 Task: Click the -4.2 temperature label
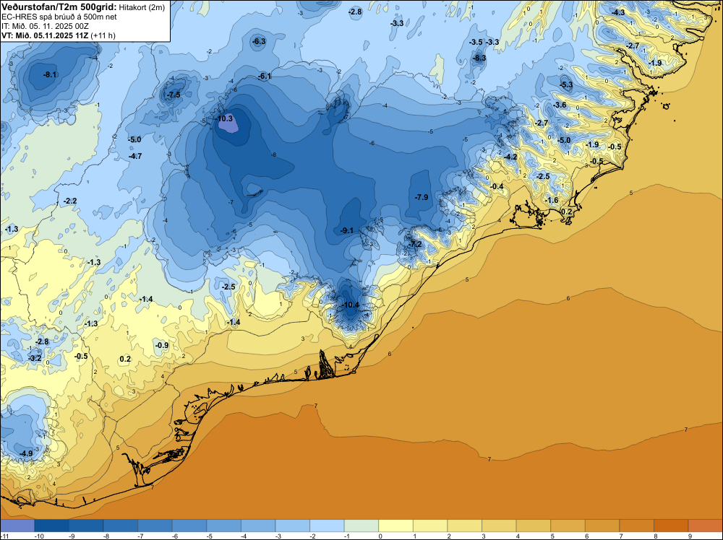[x=510, y=157]
